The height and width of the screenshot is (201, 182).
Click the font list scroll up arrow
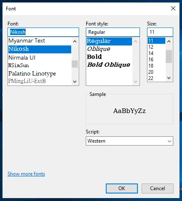click(75, 41)
